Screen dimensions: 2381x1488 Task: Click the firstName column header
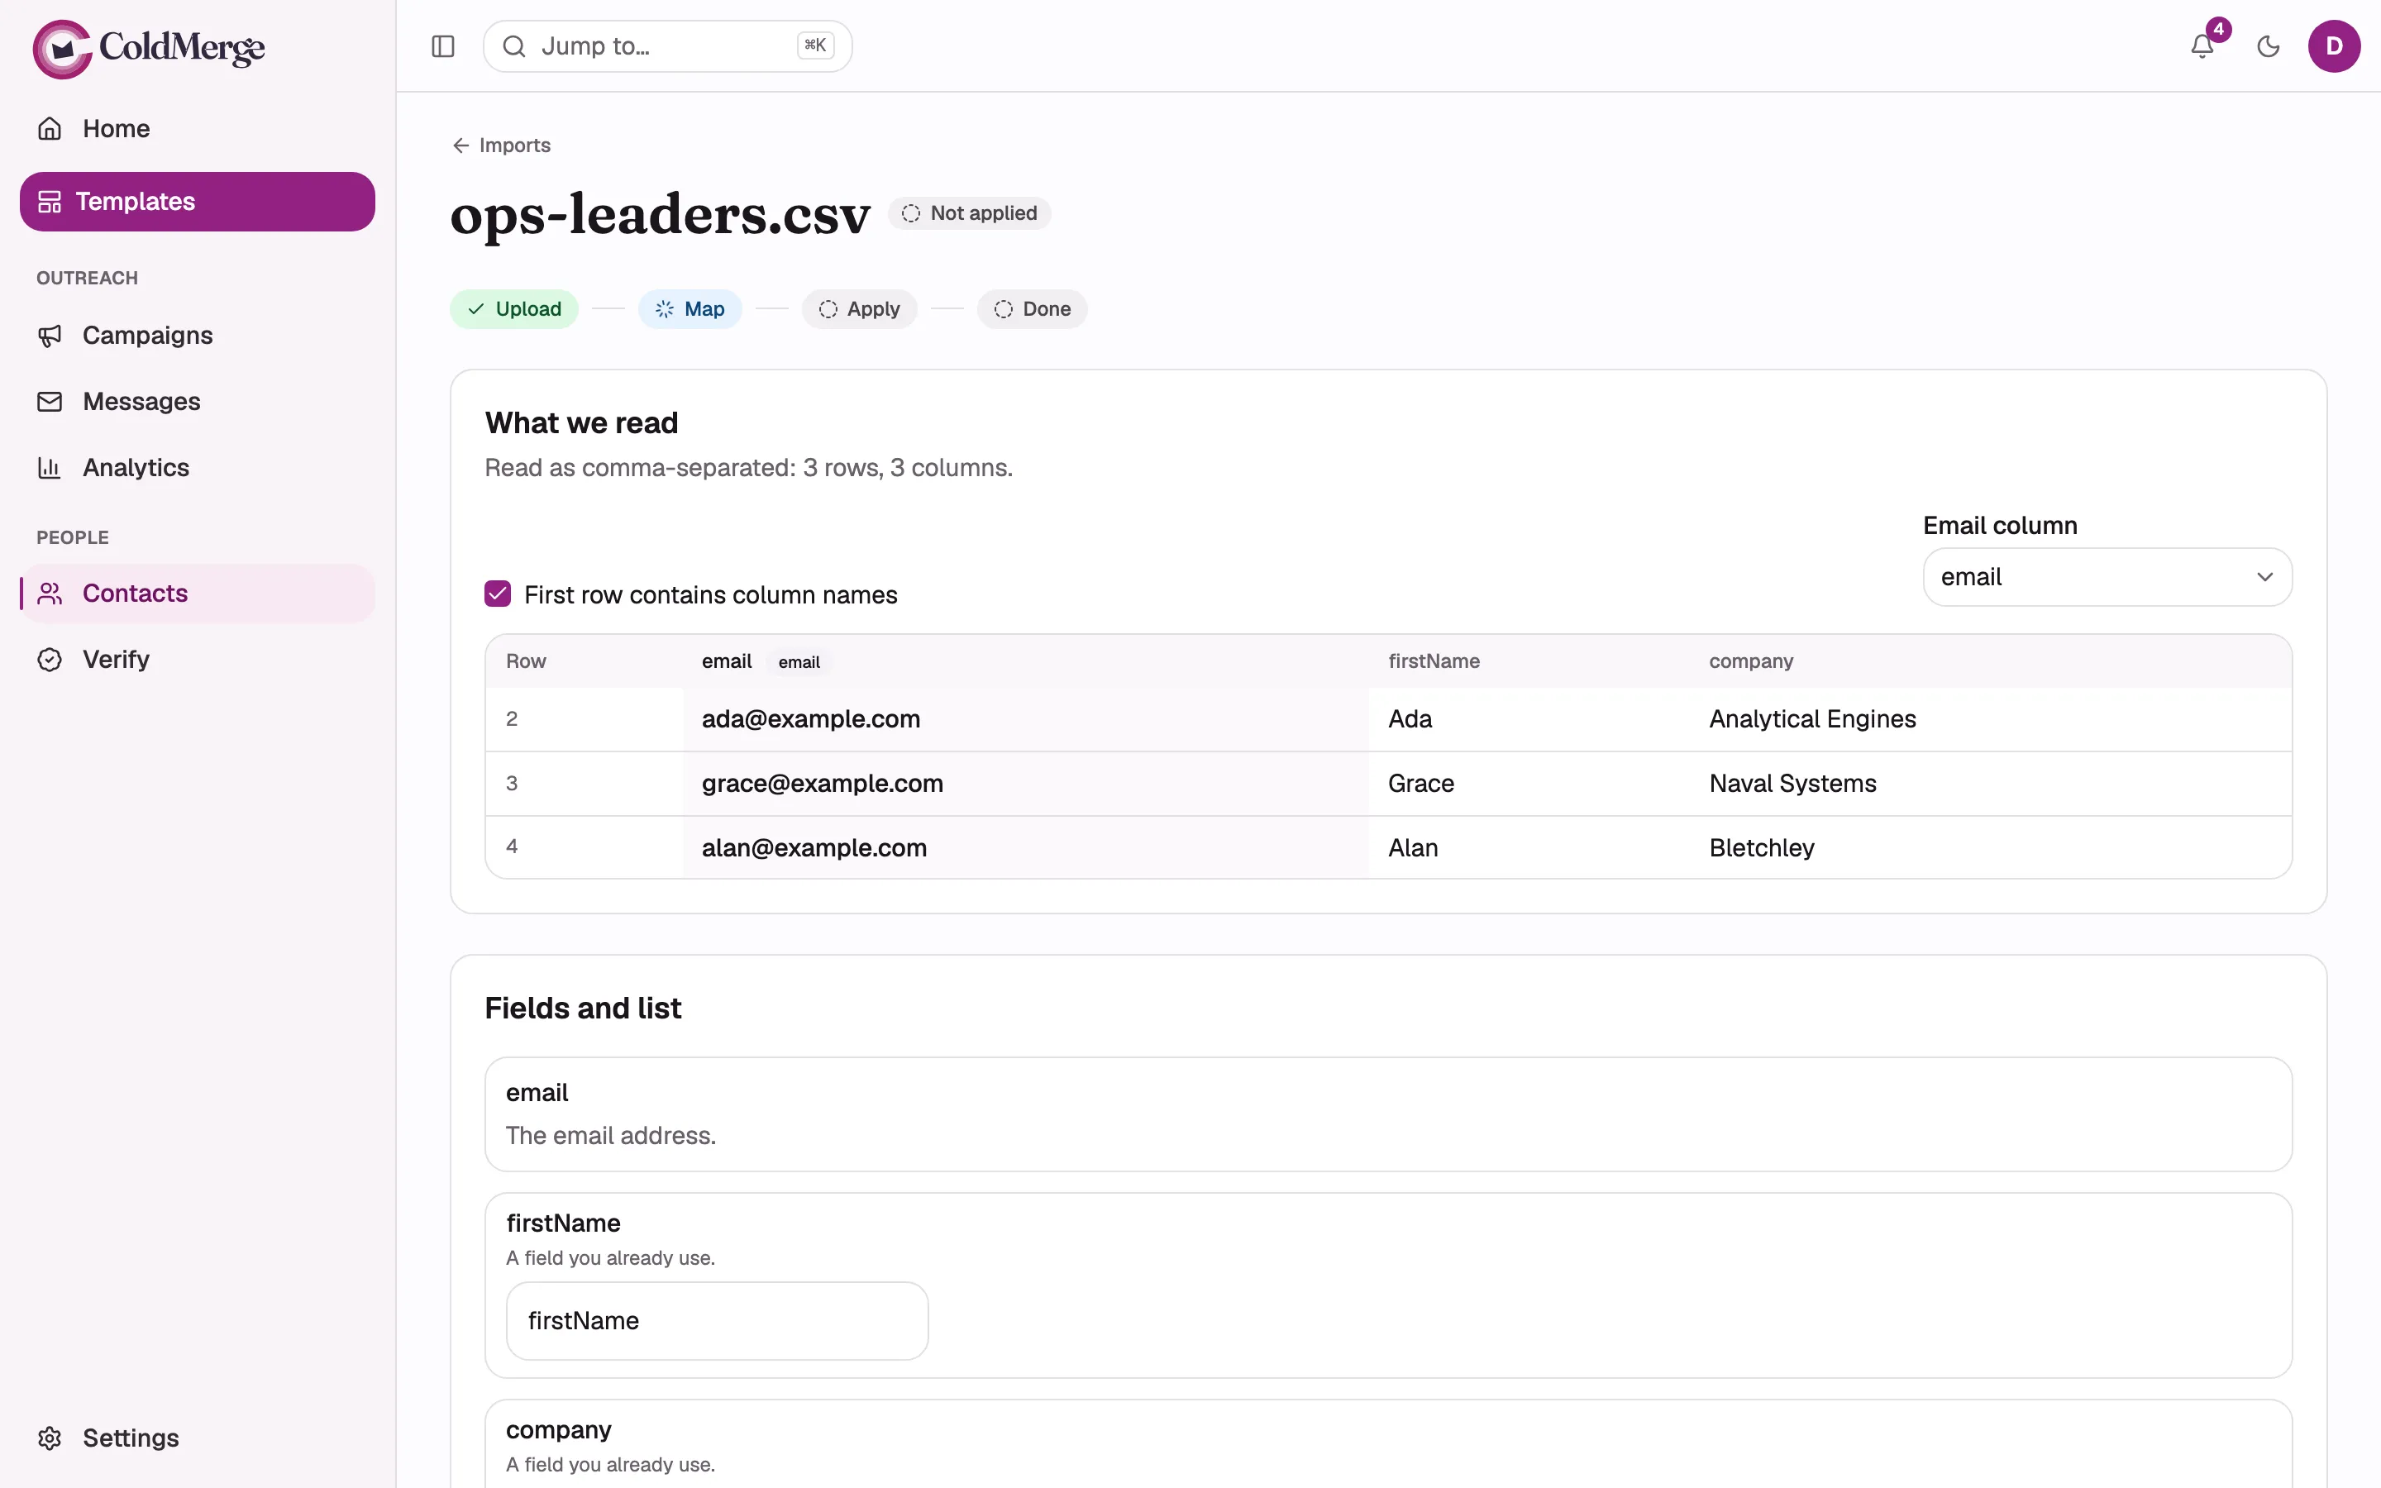pyautogui.click(x=1434, y=661)
